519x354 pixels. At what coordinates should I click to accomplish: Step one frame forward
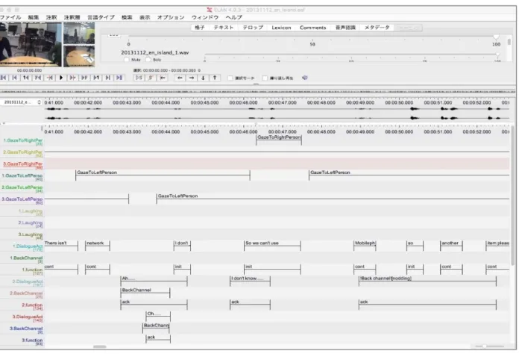84,78
